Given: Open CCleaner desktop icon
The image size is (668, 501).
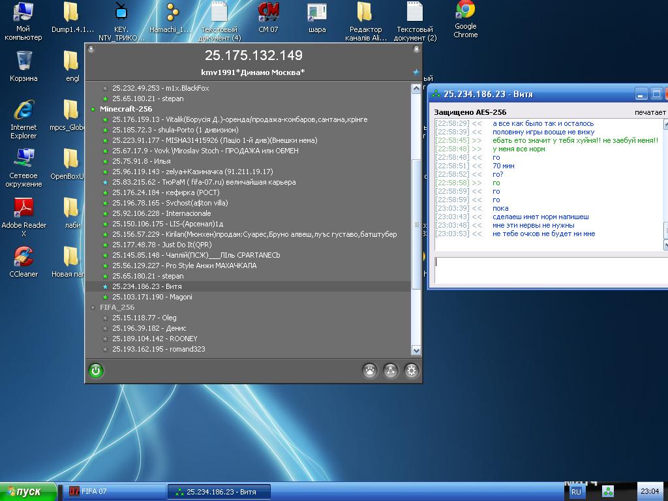Looking at the screenshot, I should (x=23, y=262).
